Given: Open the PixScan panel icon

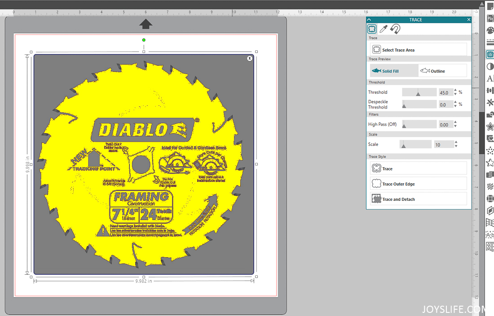Looking at the screenshot, I should click(x=490, y=18).
